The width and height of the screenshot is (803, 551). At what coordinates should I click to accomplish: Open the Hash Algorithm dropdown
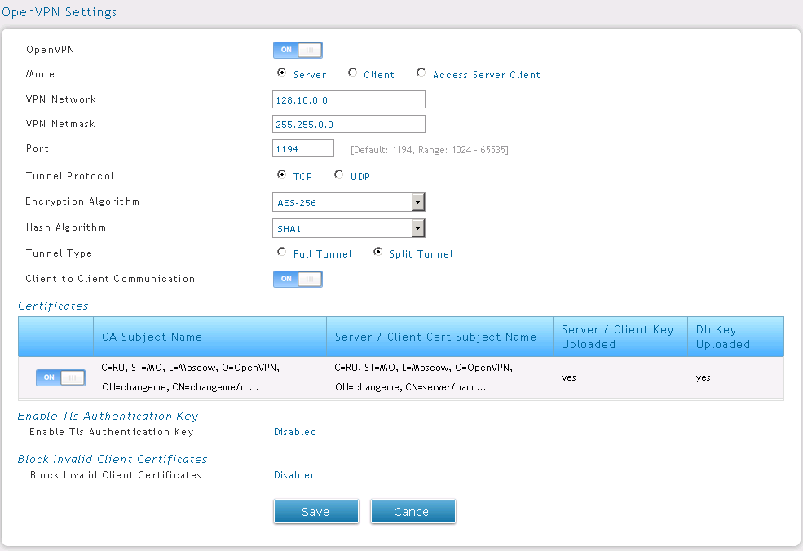[x=349, y=228]
